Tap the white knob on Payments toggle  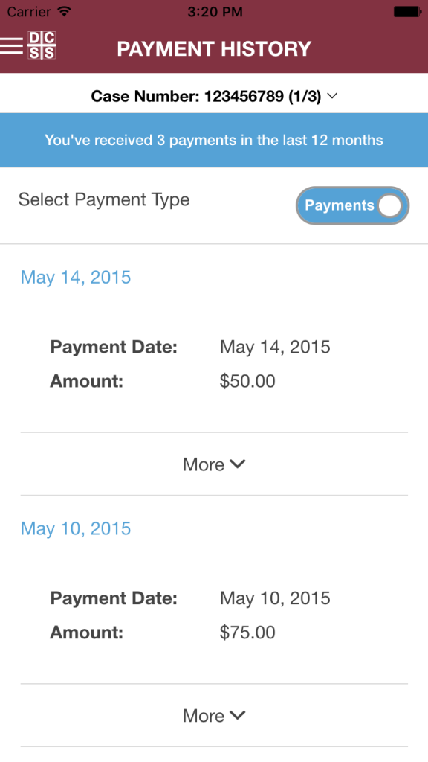tap(390, 205)
